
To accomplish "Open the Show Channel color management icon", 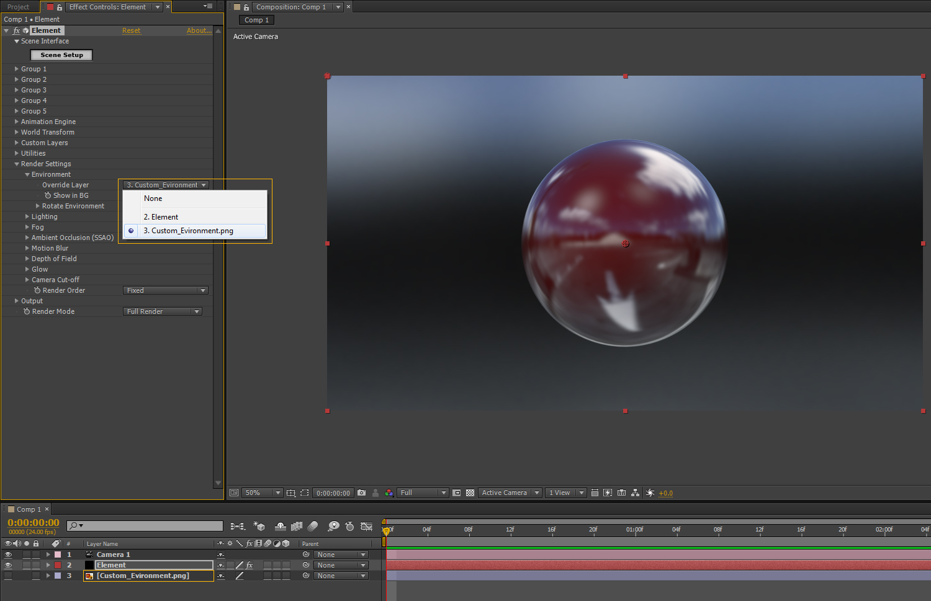I will click(389, 493).
